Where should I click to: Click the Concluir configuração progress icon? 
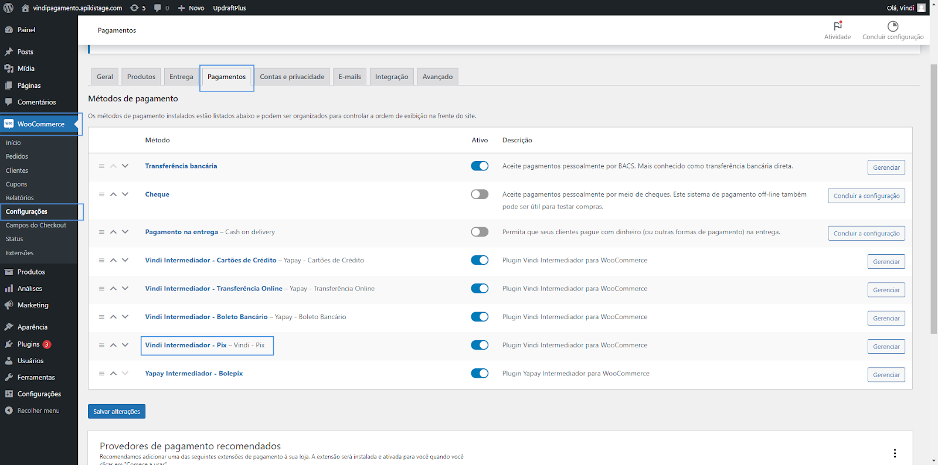coord(893,26)
